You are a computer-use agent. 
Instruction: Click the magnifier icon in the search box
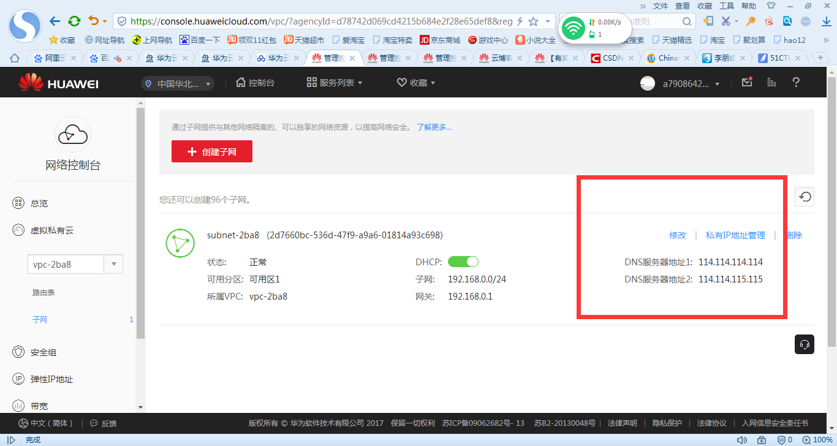click(x=687, y=21)
